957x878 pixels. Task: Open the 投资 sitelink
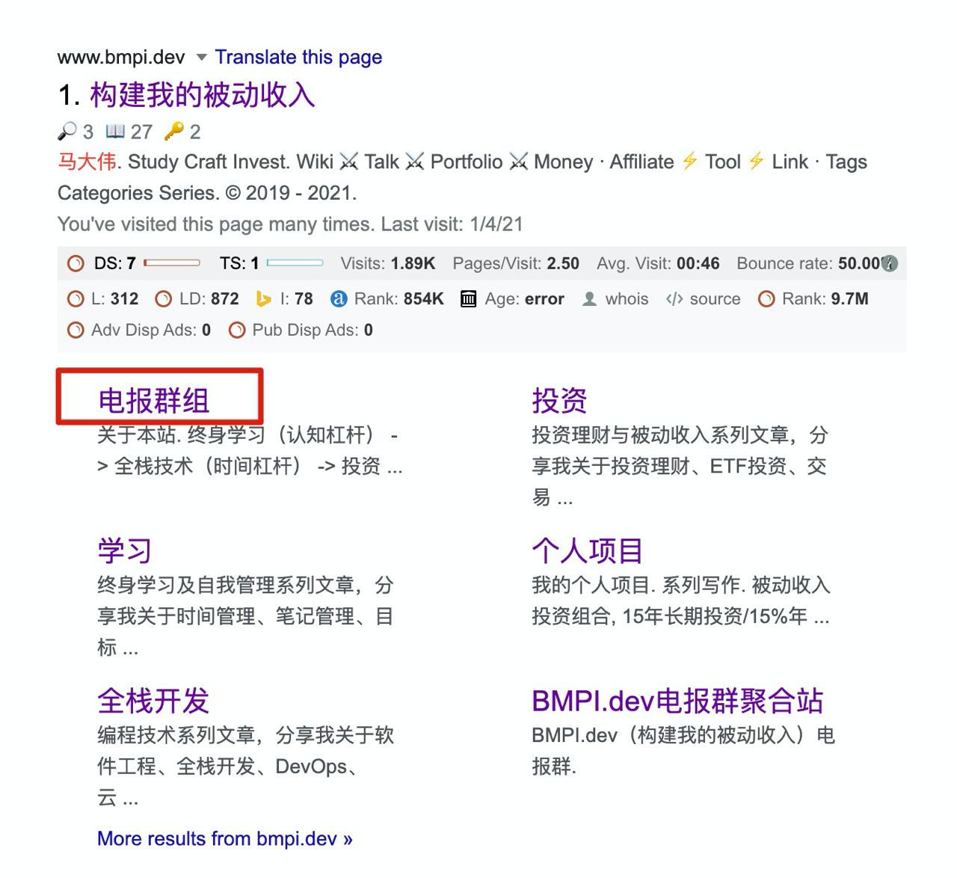[x=558, y=401]
